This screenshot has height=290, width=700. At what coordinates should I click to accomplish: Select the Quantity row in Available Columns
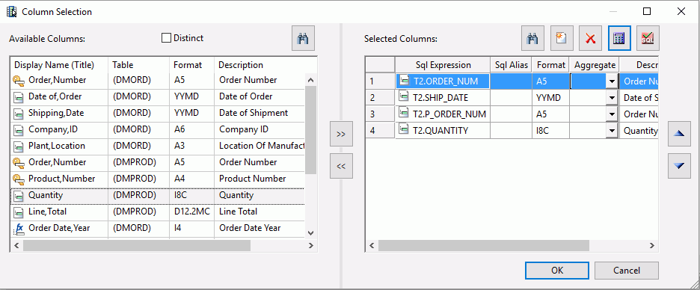[x=157, y=195]
